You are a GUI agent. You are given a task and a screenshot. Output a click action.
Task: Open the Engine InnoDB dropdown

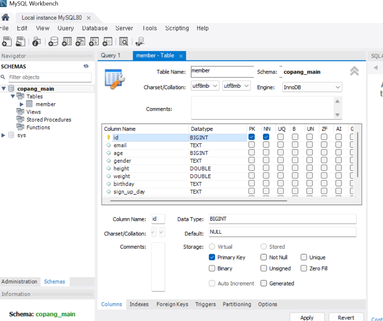coord(312,87)
